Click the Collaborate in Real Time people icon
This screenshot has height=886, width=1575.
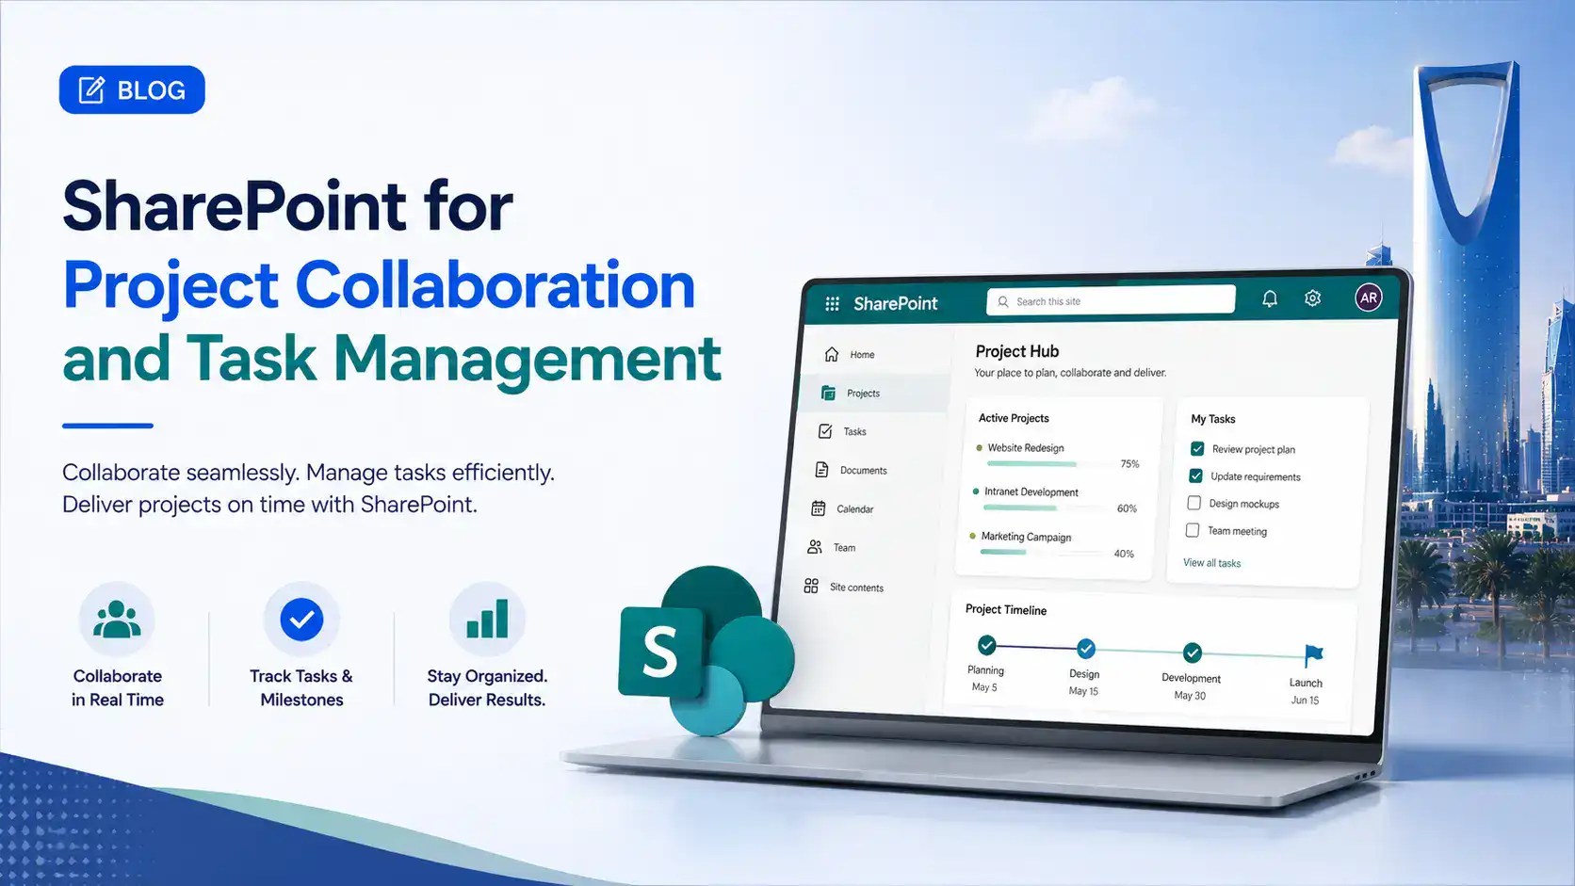(x=117, y=620)
